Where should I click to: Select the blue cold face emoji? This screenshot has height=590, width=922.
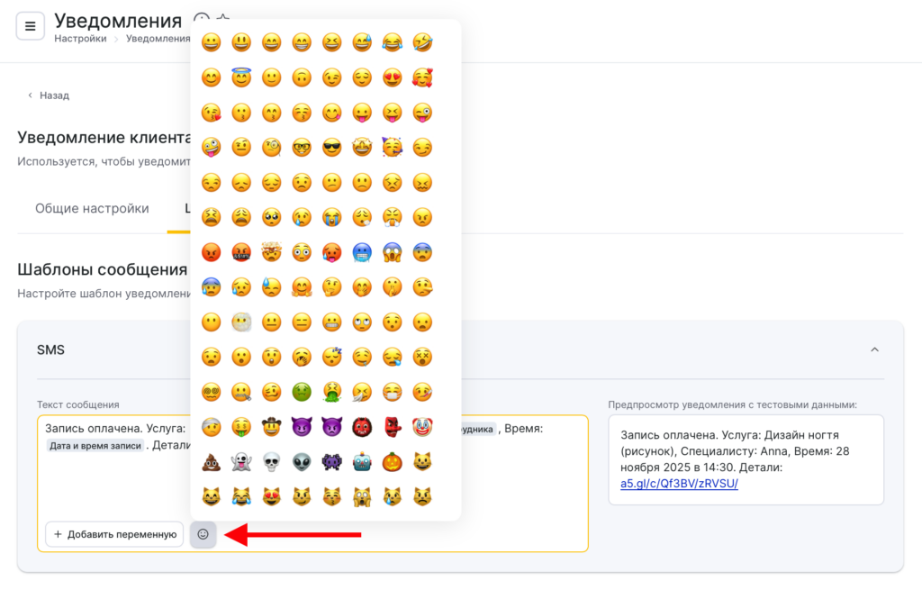pyautogui.click(x=362, y=252)
